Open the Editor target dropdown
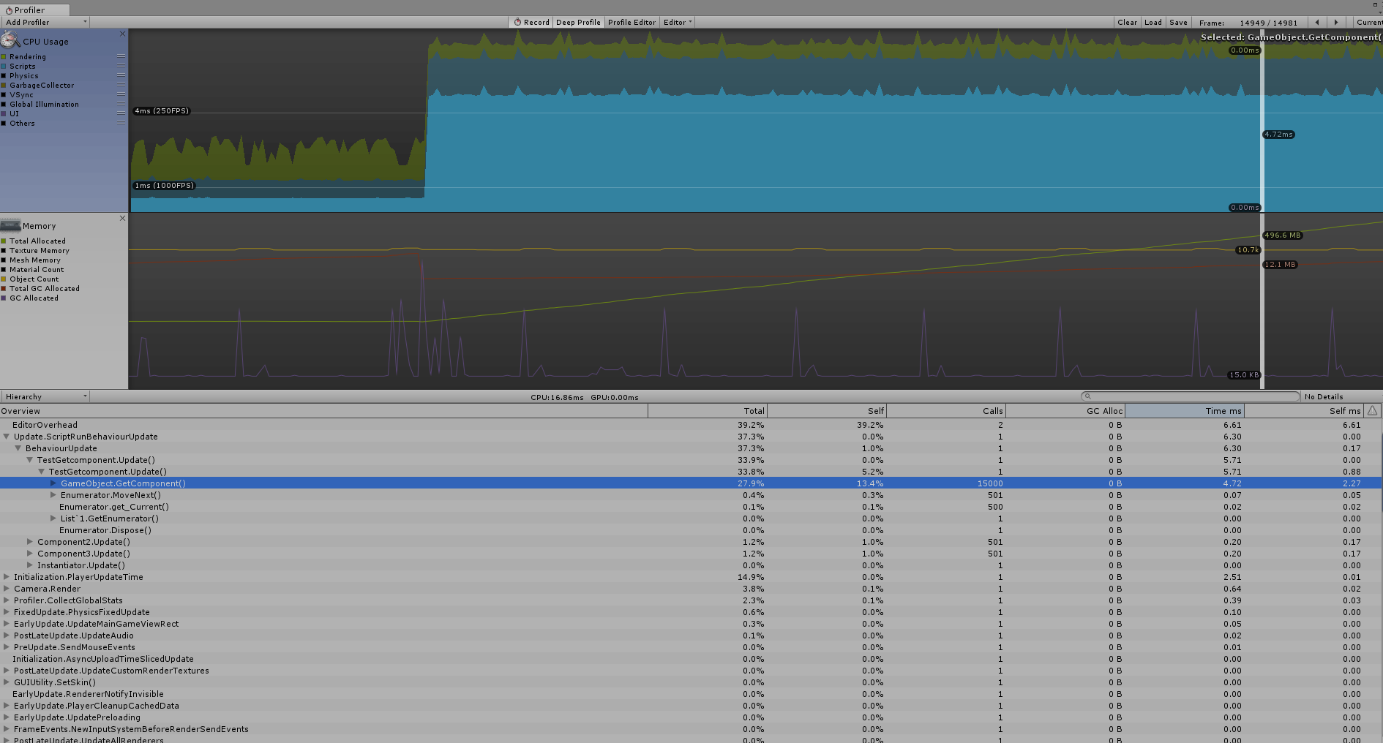Viewport: 1383px width, 743px height. coord(678,22)
